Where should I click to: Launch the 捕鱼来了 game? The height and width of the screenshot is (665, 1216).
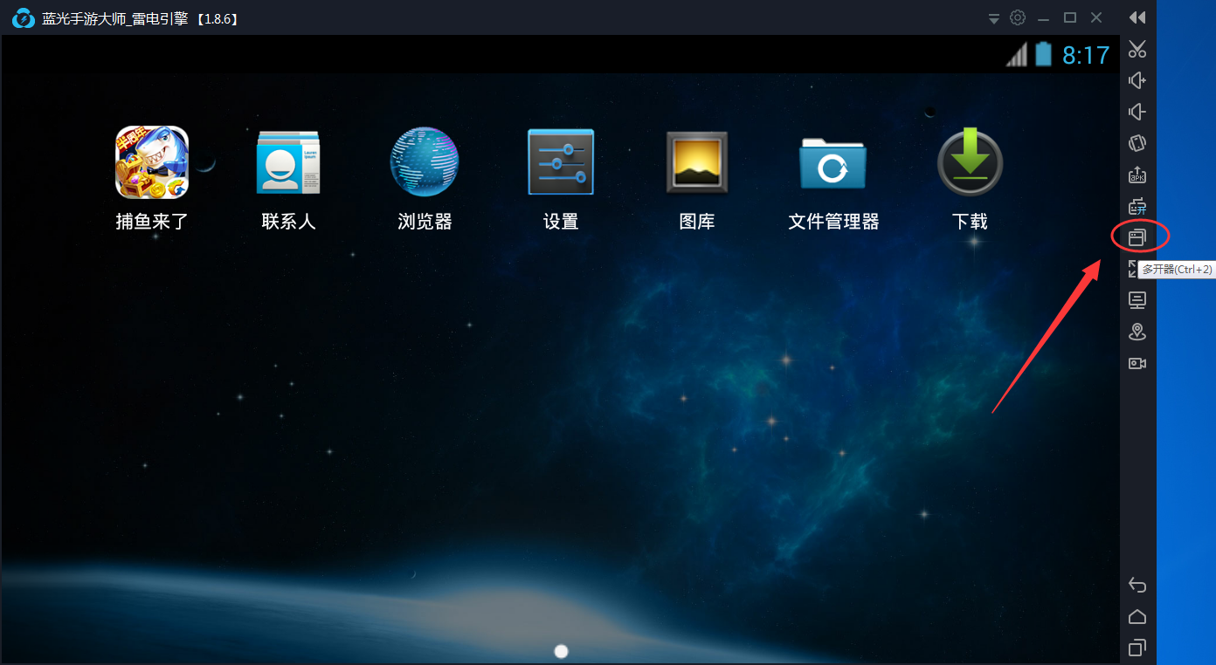coord(151,162)
